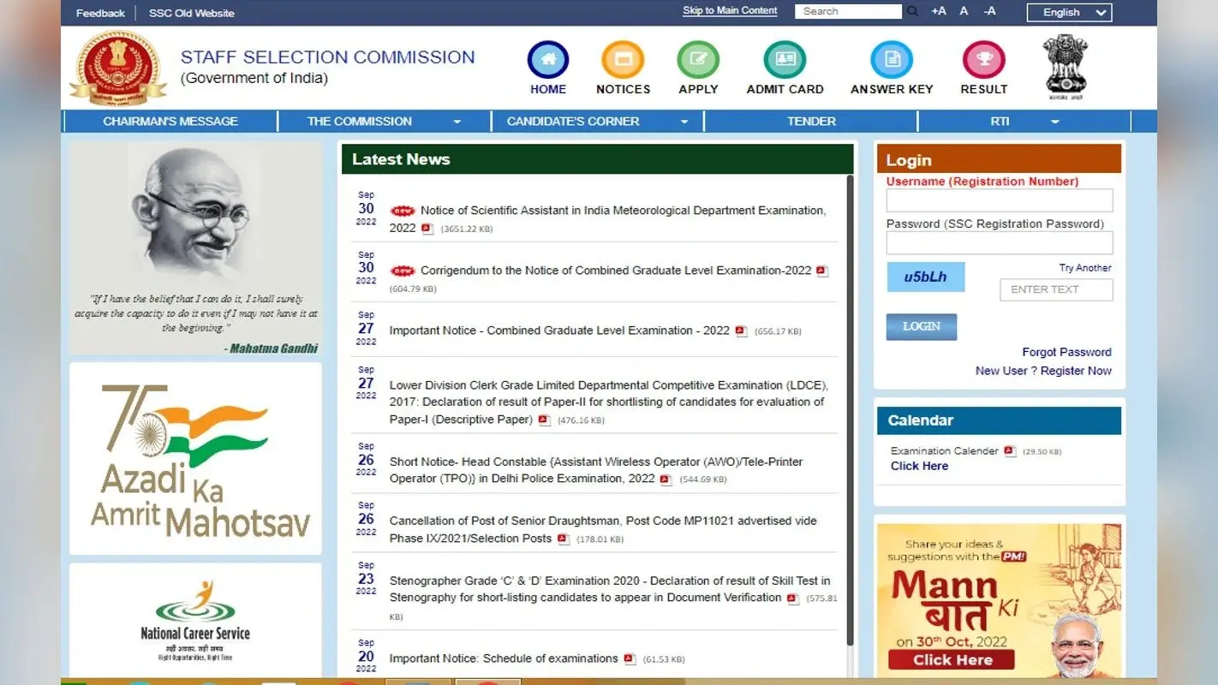The image size is (1218, 685).
Task: Click the Password input field
Action: (x=1000, y=243)
